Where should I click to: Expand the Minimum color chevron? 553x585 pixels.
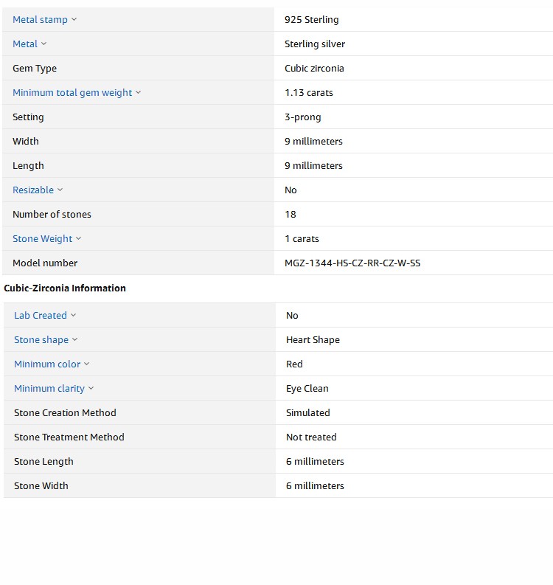coord(87,364)
